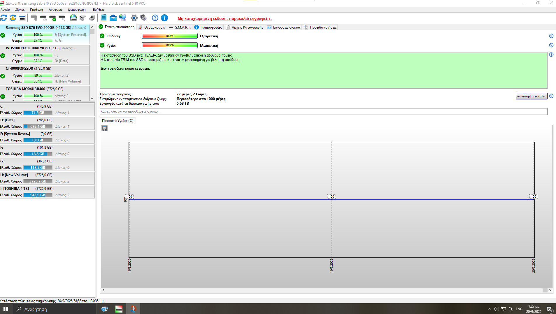The image size is (556, 314).
Task: Open the Διαμόρφωση menu
Action: click(77, 10)
